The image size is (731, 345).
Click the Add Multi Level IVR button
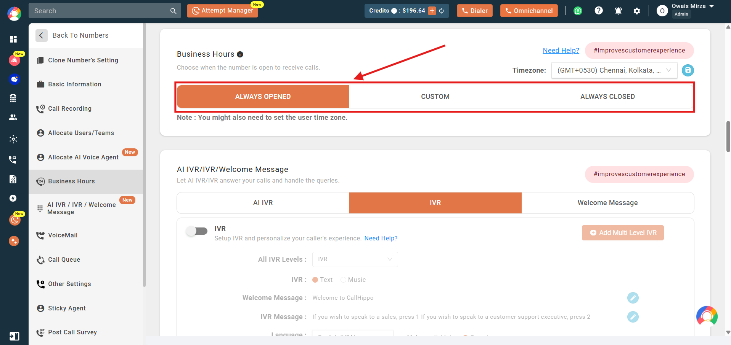click(623, 233)
